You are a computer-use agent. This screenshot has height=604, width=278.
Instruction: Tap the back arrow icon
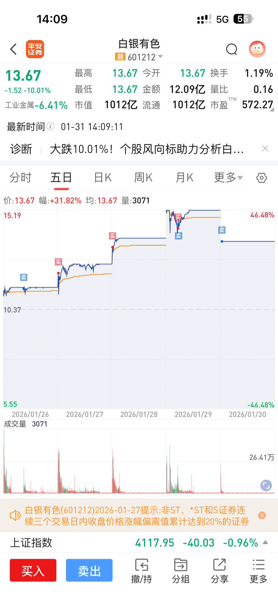point(14,49)
